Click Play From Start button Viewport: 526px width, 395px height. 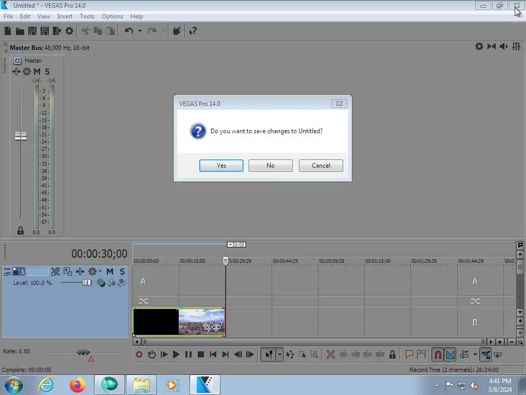[164, 354]
